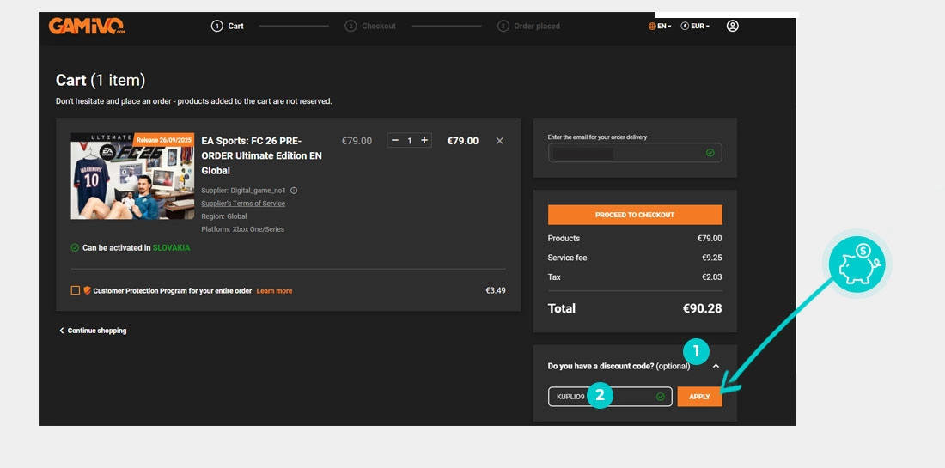This screenshot has width=945, height=468.
Task: Go to the Checkout step
Action: (x=371, y=27)
